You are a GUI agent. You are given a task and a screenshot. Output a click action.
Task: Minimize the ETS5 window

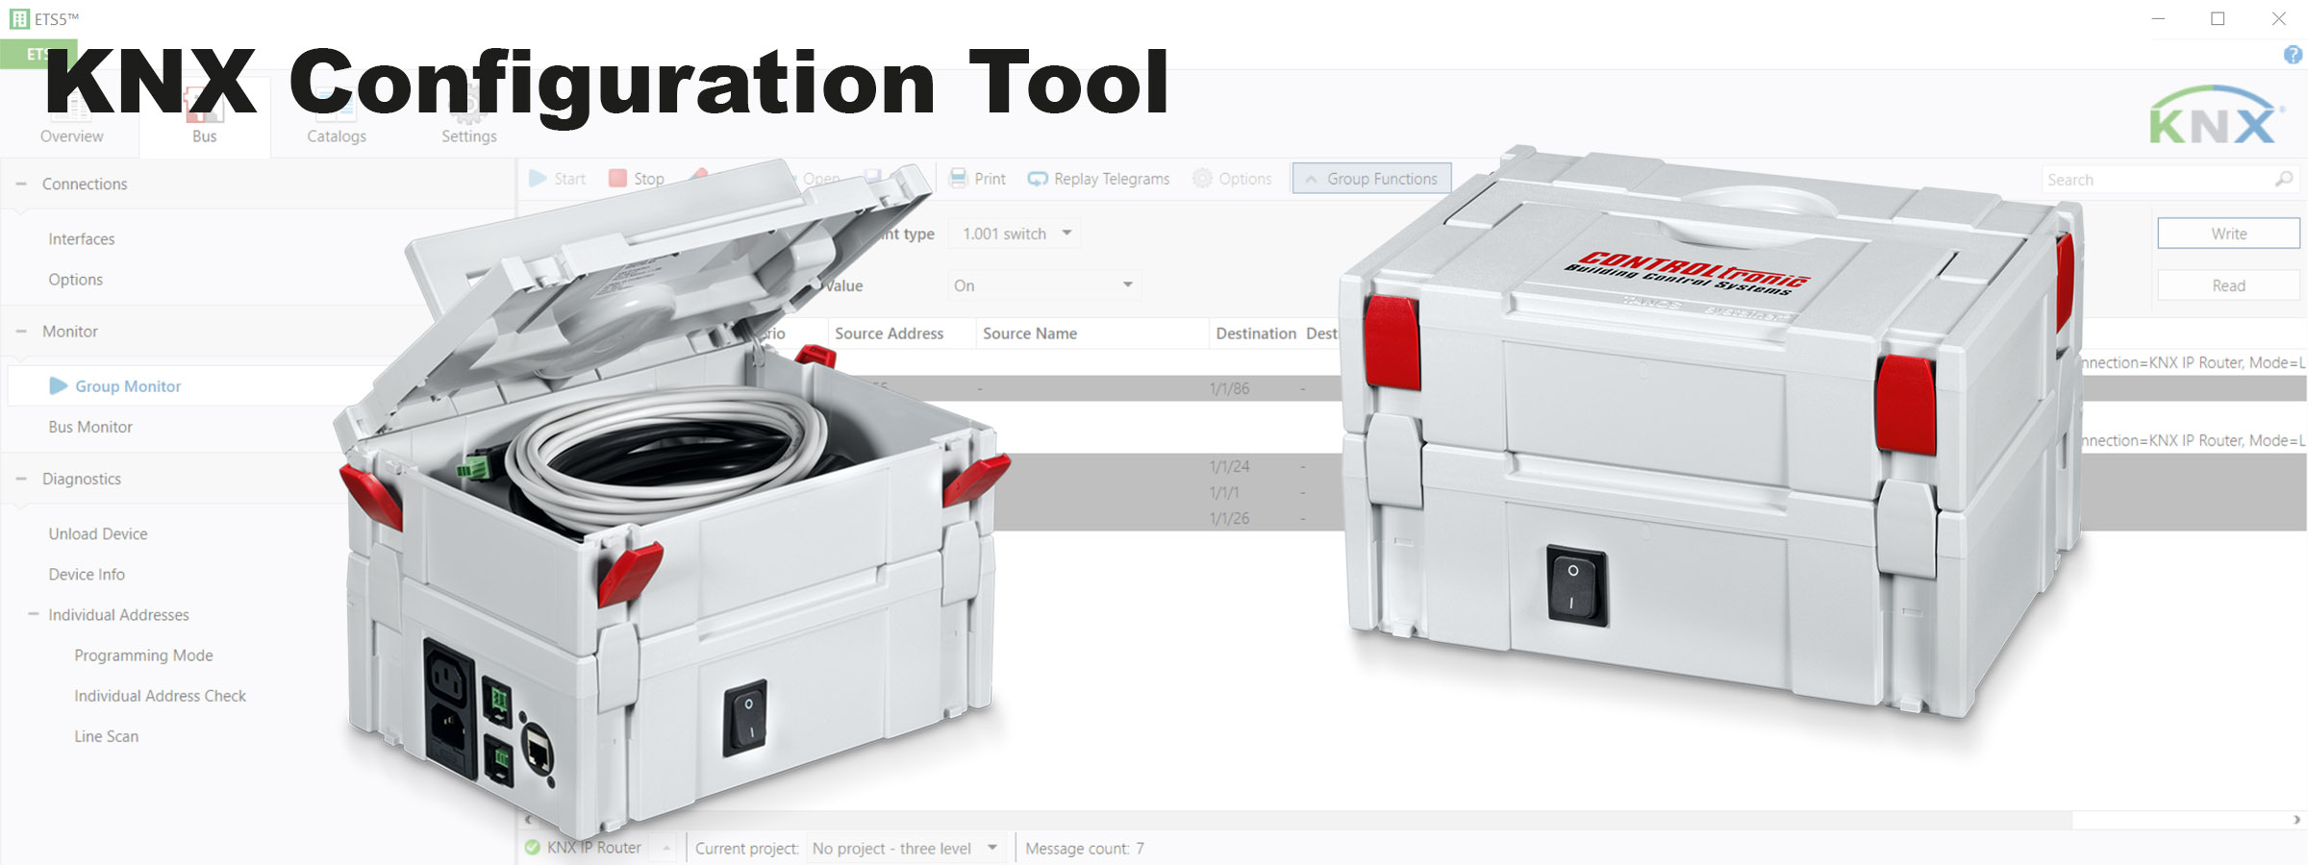2158,18
